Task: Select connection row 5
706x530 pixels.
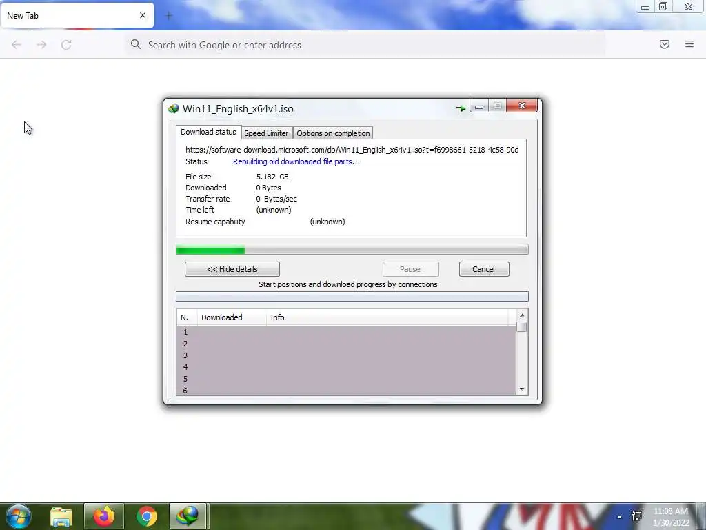Action: tap(346, 379)
